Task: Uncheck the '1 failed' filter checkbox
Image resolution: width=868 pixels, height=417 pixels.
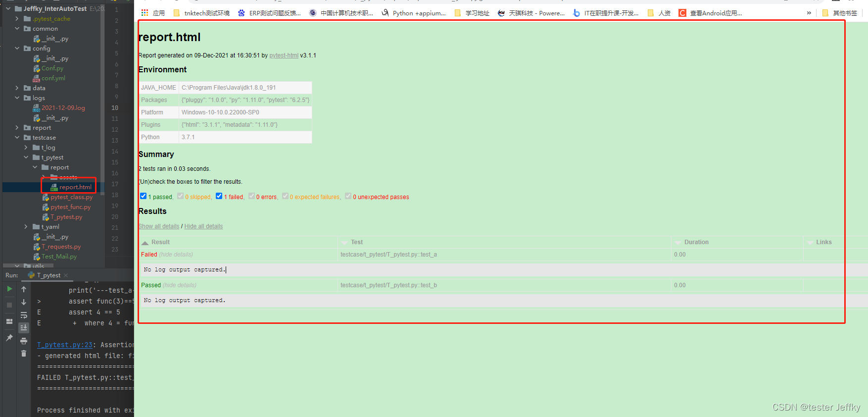Action: (x=219, y=196)
